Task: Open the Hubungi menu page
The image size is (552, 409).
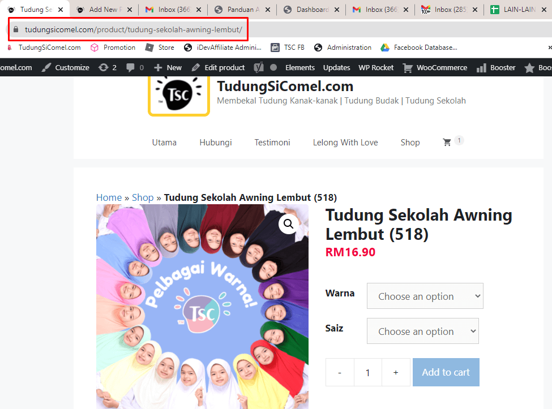Action: click(x=216, y=143)
